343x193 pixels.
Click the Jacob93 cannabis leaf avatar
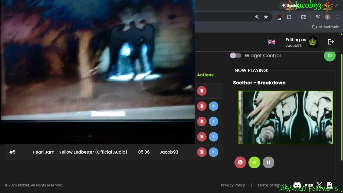(x=312, y=42)
